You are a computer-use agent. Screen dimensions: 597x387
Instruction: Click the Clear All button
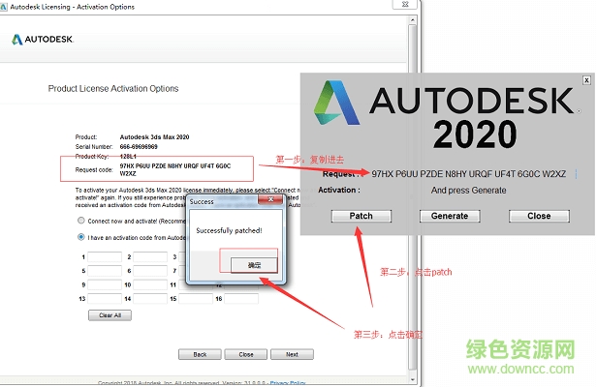pyautogui.click(x=110, y=315)
